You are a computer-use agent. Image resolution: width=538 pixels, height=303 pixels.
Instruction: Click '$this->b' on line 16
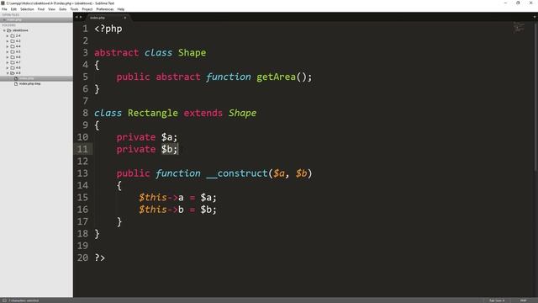pos(161,210)
